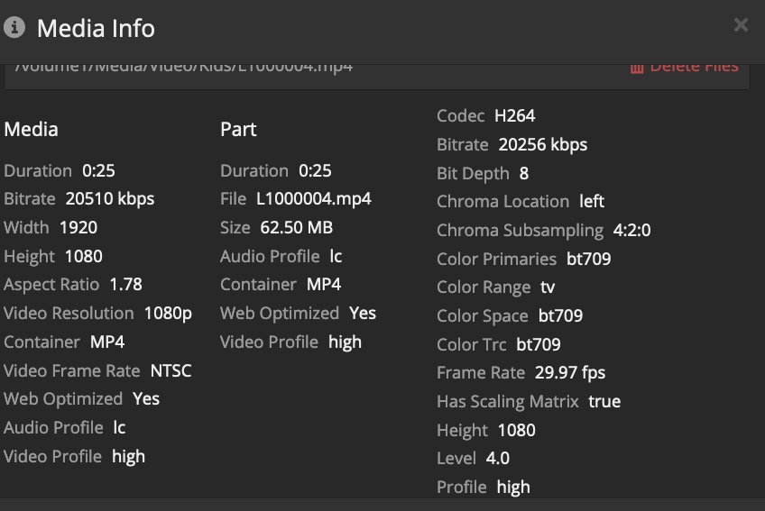Click the Video Resolution 1080p value

coord(168,313)
